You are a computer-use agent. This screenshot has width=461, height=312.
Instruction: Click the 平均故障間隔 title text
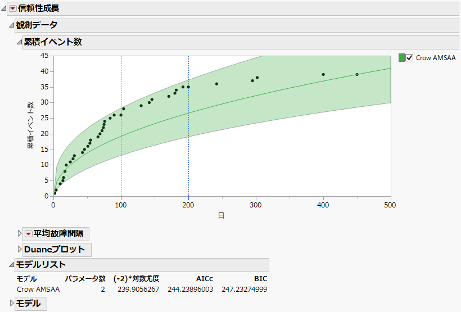[58, 234]
